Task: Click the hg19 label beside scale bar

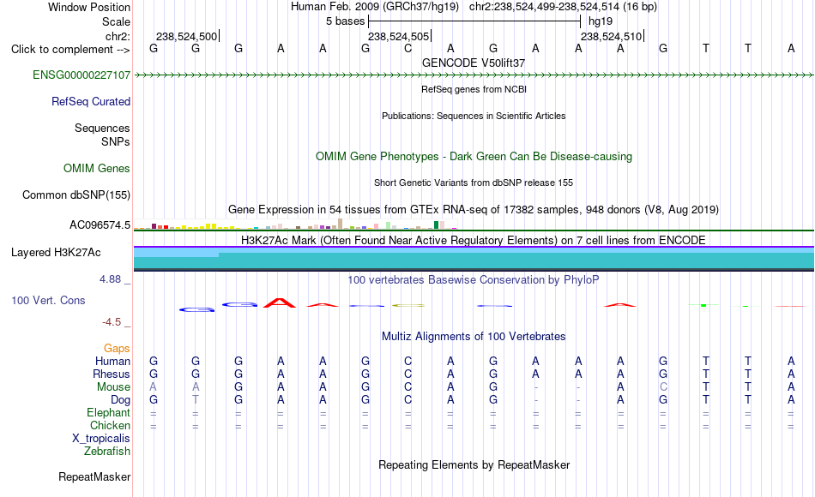Action: click(x=601, y=21)
